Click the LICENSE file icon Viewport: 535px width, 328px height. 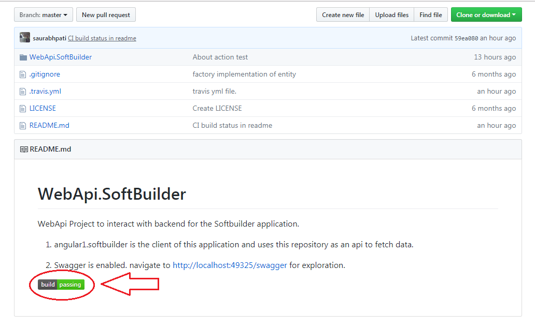(x=23, y=109)
